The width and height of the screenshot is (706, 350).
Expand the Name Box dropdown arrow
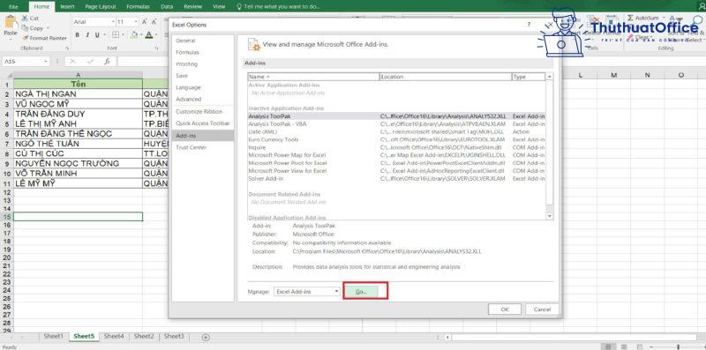[x=46, y=62]
